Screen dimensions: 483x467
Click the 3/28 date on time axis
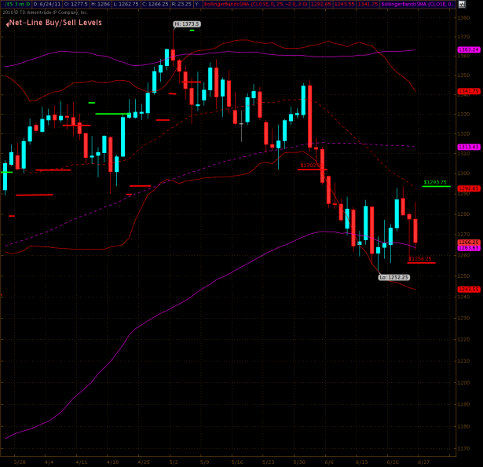19,462
